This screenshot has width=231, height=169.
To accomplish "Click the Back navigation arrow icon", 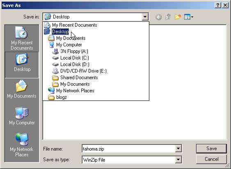I will click(158, 17).
